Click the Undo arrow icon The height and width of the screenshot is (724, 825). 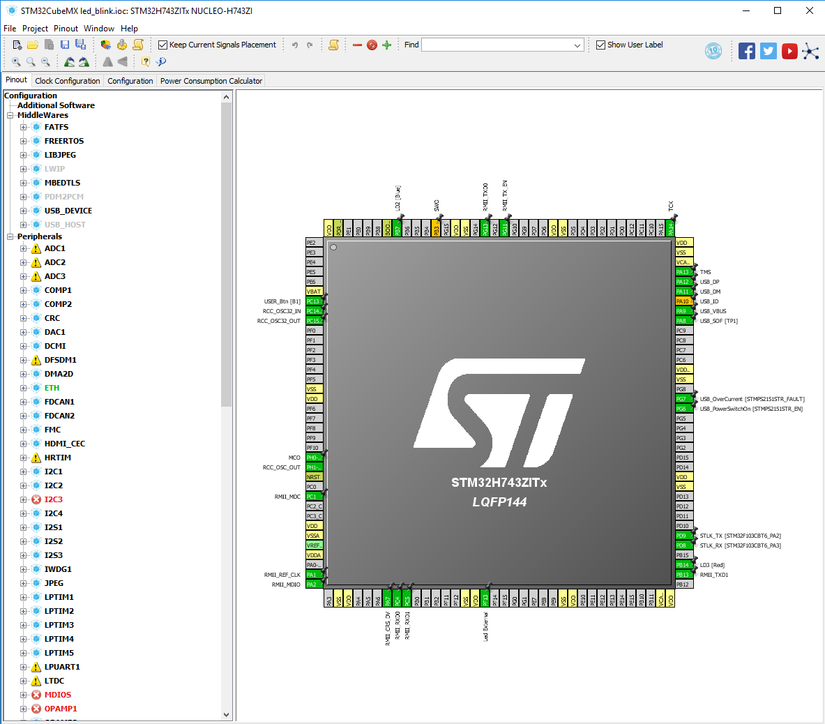point(294,45)
